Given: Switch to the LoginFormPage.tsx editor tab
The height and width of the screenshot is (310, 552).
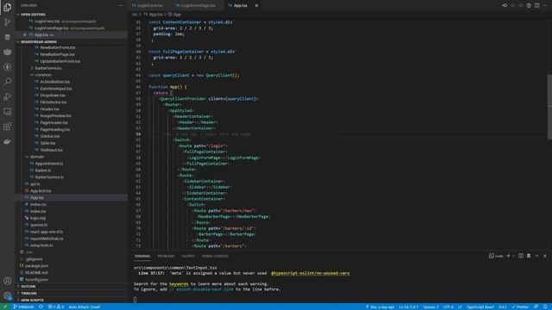Looking at the screenshot, I should pos(198,6).
